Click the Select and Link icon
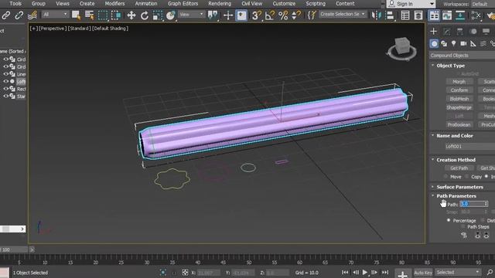This screenshot has width=495, height=278. pos(6,15)
